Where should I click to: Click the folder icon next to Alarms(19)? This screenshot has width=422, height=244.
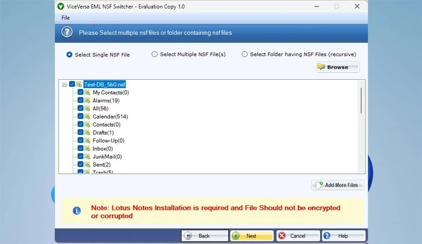click(87, 100)
